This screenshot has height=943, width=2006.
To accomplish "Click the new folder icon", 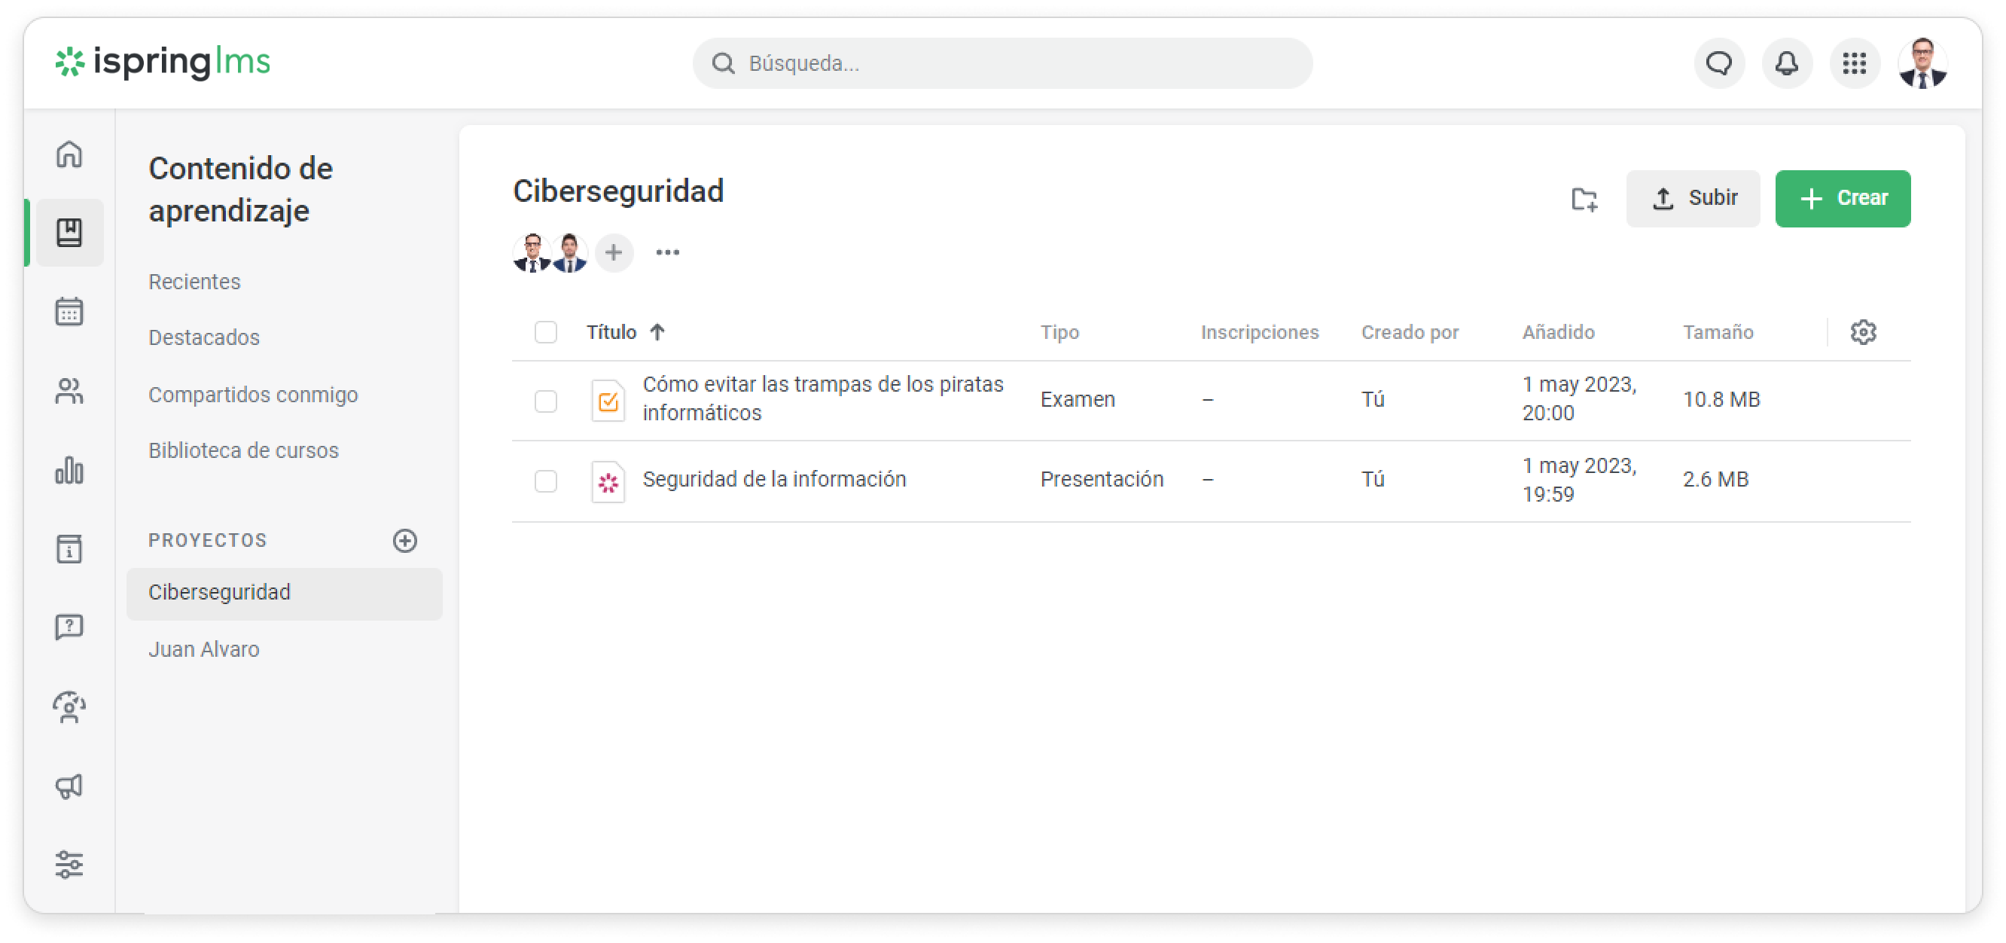I will coord(1584,200).
